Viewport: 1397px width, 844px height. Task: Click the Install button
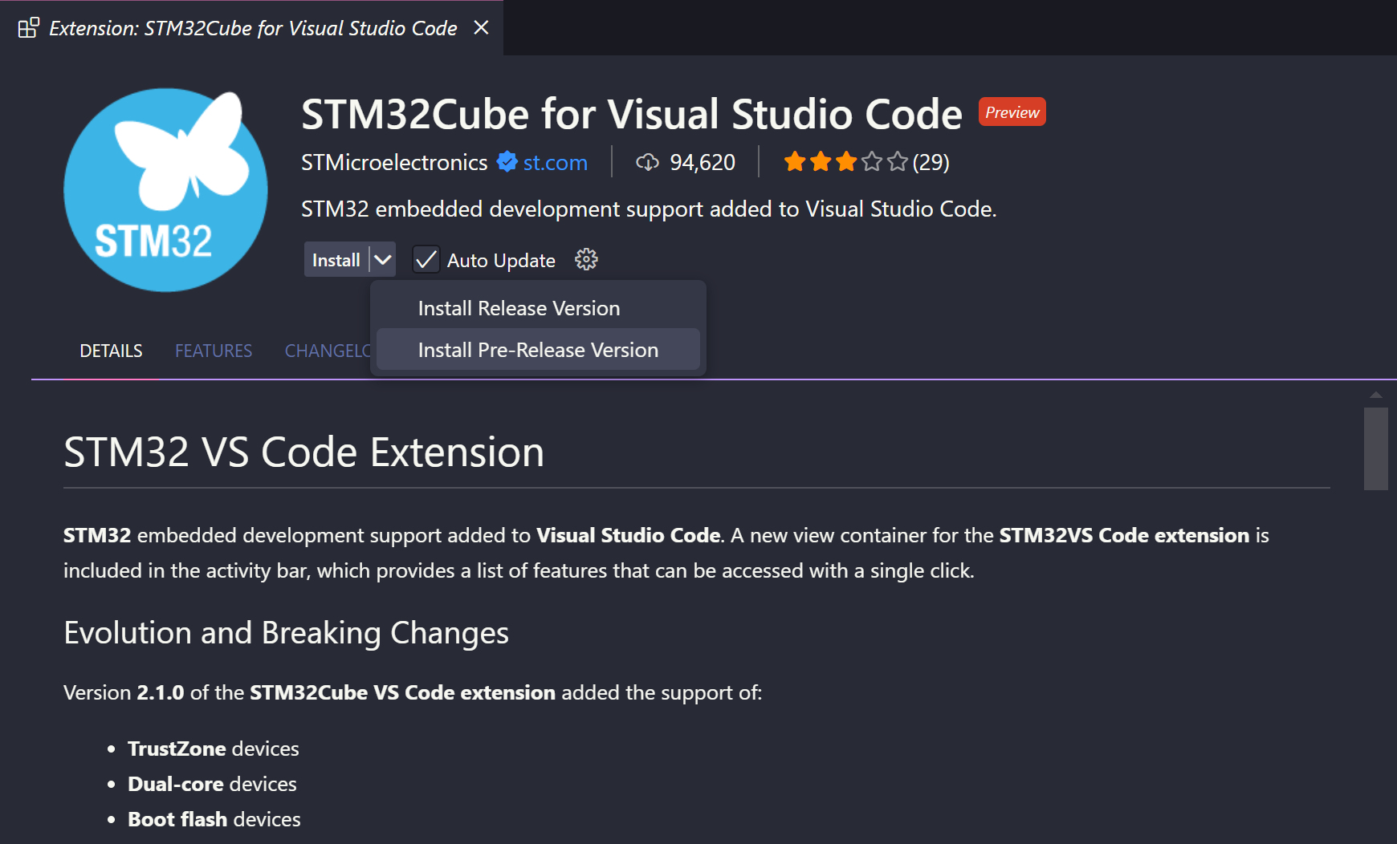[336, 258]
